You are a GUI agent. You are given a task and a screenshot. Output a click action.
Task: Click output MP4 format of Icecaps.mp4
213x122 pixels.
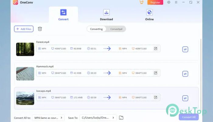[x=123, y=97]
